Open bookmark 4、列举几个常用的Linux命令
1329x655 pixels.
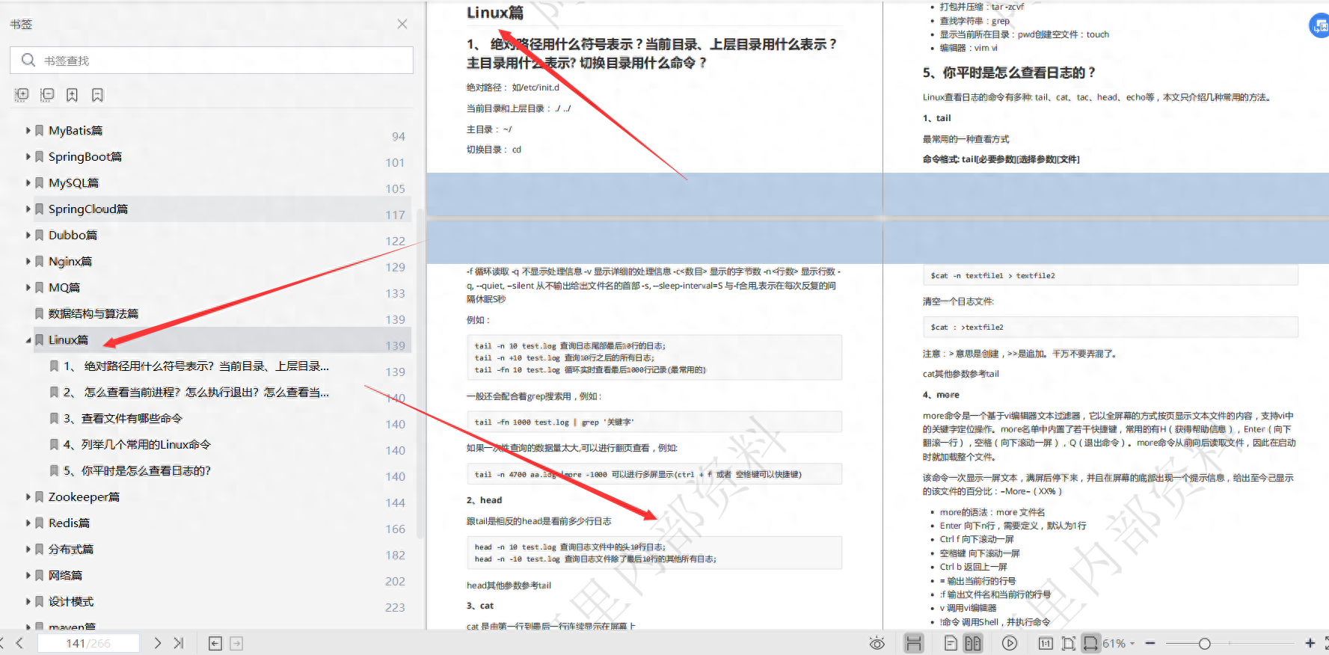click(137, 444)
